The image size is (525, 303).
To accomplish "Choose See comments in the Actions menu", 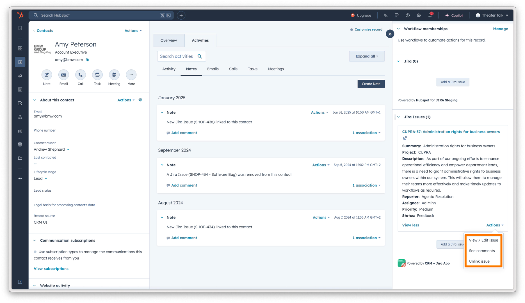I will (x=481, y=251).
